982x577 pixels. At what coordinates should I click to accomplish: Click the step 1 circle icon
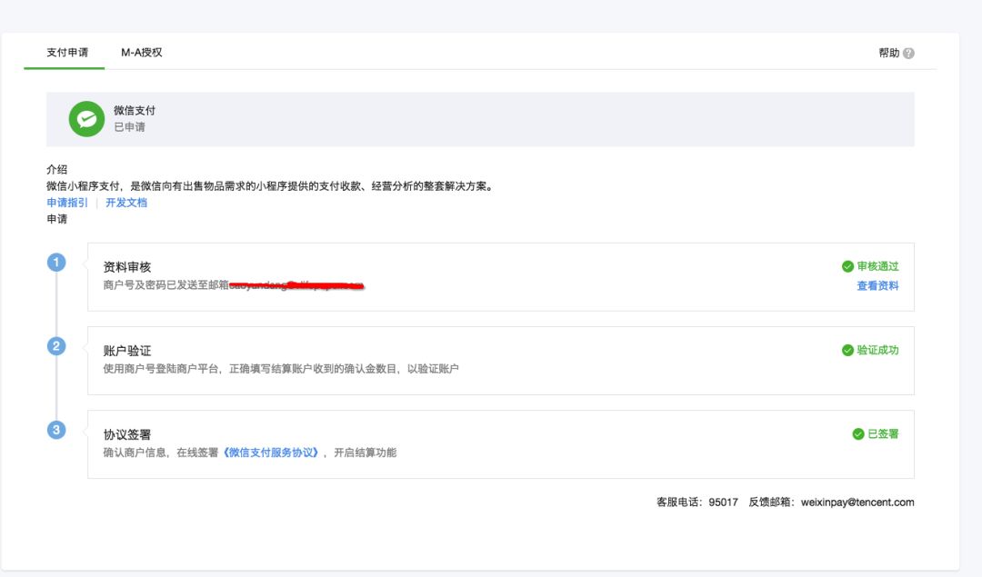click(x=56, y=263)
